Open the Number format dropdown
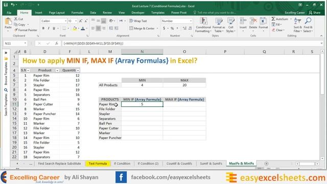The height and width of the screenshot is (184, 327). [191, 21]
